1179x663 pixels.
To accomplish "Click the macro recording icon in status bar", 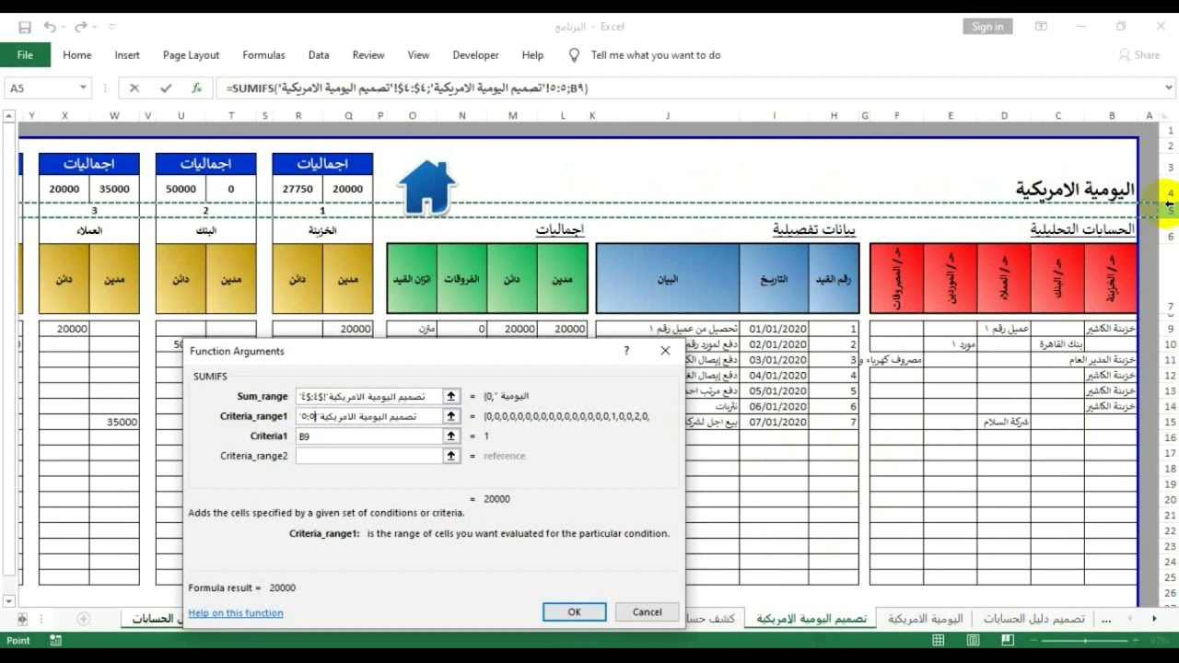I will click(x=55, y=640).
